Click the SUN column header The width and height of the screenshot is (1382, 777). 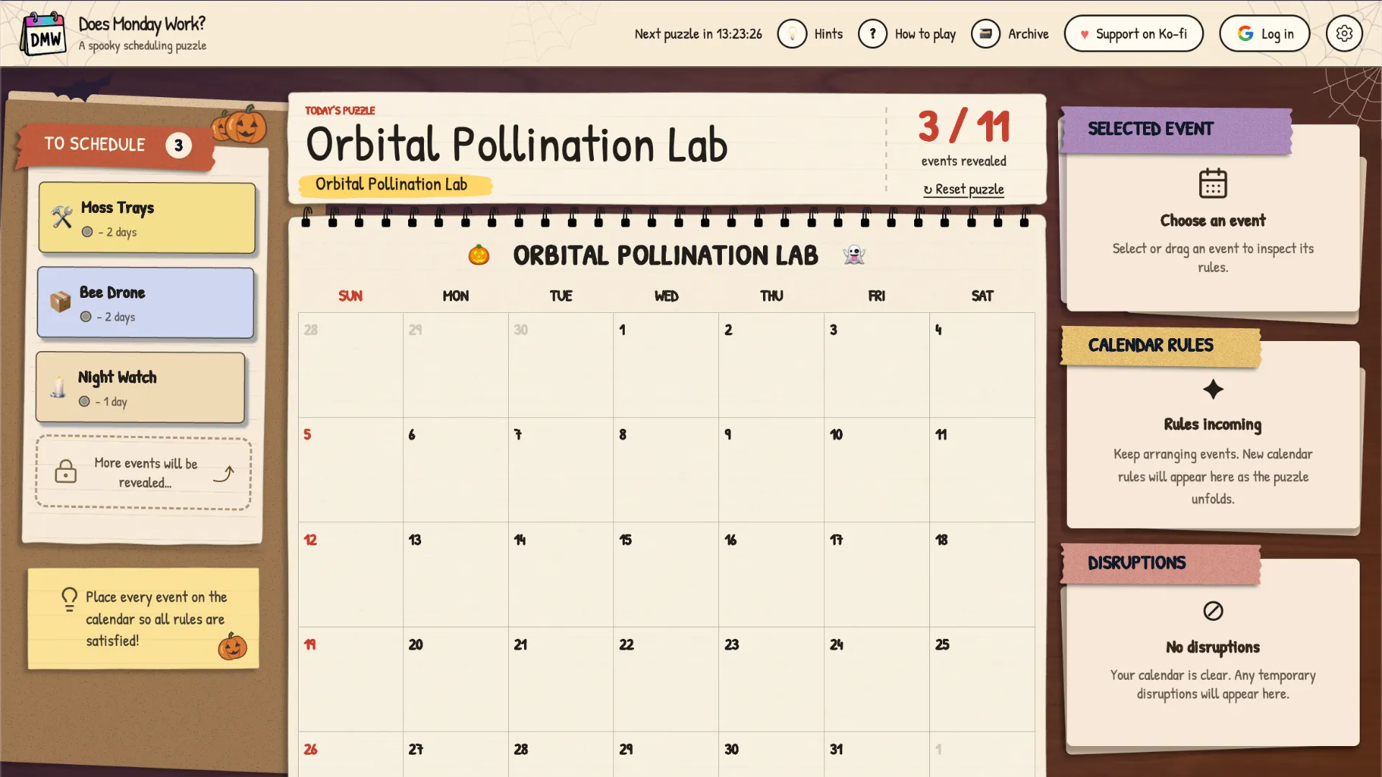(351, 296)
